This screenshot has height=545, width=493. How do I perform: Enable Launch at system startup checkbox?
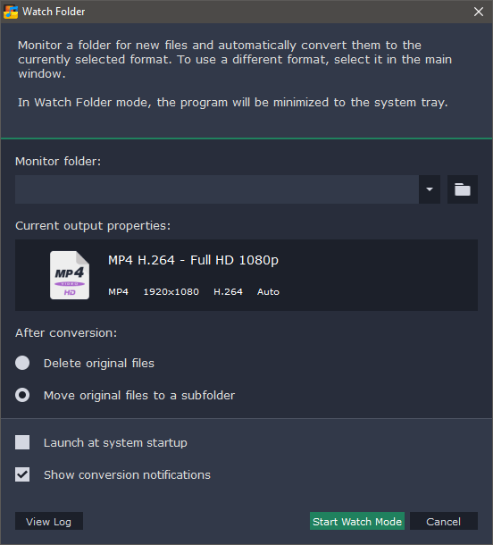click(22, 442)
